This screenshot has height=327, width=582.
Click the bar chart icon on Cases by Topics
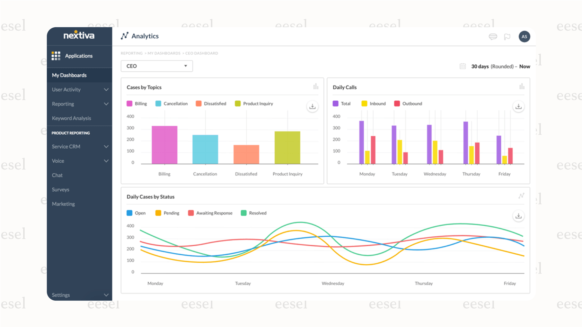pos(316,87)
